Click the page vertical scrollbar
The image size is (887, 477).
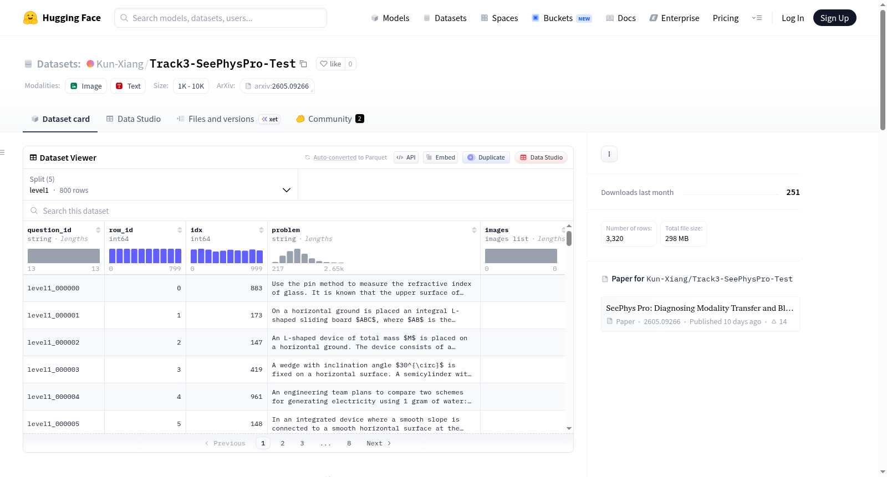[883, 70]
